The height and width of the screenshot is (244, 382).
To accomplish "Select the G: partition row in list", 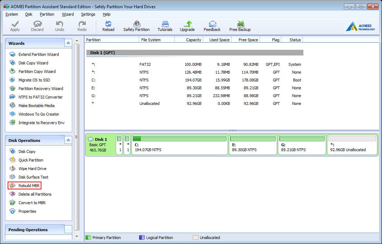I will click(195, 95).
